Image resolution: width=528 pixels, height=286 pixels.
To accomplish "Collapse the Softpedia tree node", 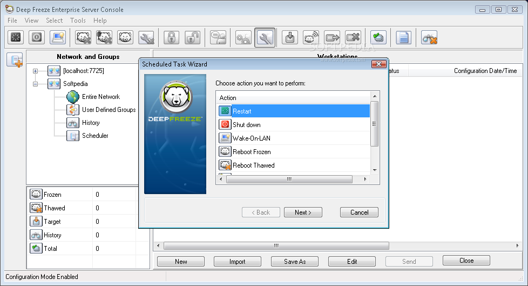I will 35,84.
